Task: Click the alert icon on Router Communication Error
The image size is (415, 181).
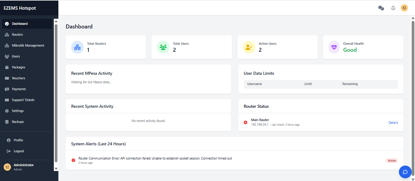Action: tap(73, 160)
